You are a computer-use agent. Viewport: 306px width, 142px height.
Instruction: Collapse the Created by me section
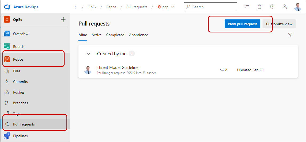89,54
